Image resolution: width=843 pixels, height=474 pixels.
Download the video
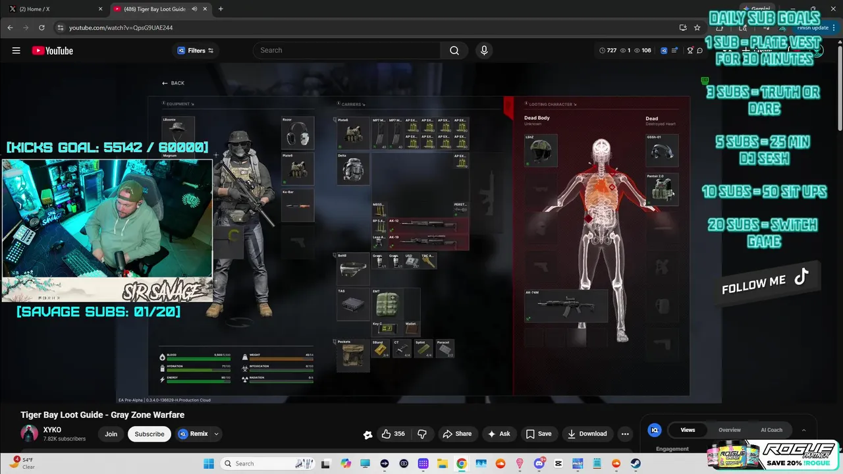pos(587,434)
